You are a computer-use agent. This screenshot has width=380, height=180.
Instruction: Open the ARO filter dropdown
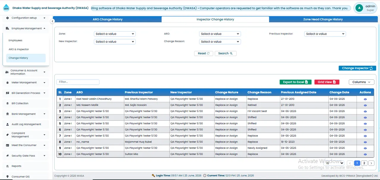coord(220,34)
